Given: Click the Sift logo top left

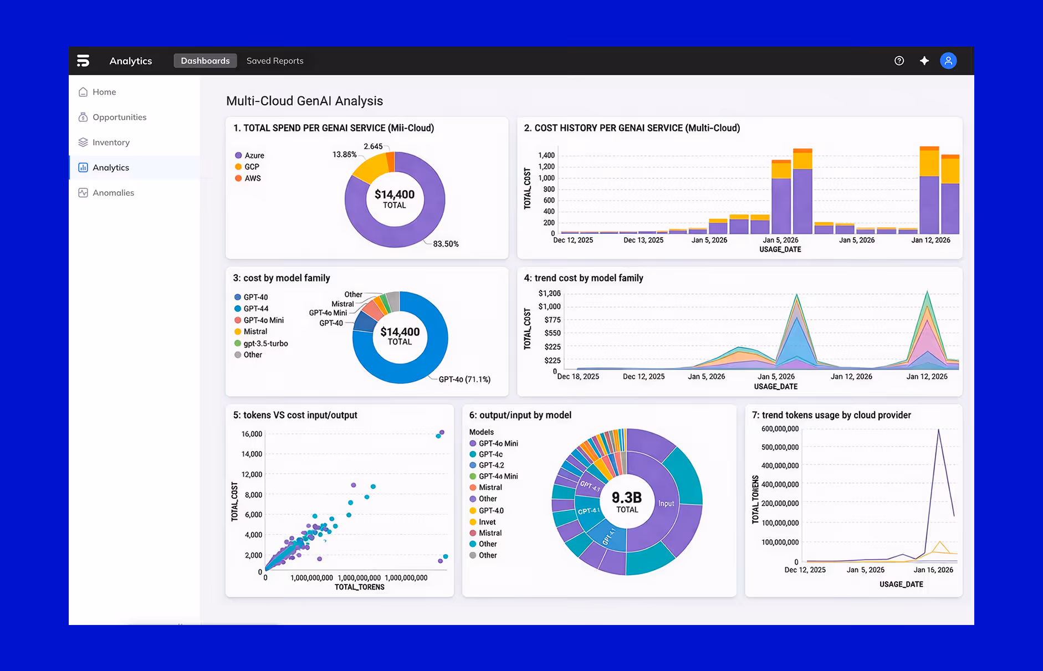Looking at the screenshot, I should (84, 60).
